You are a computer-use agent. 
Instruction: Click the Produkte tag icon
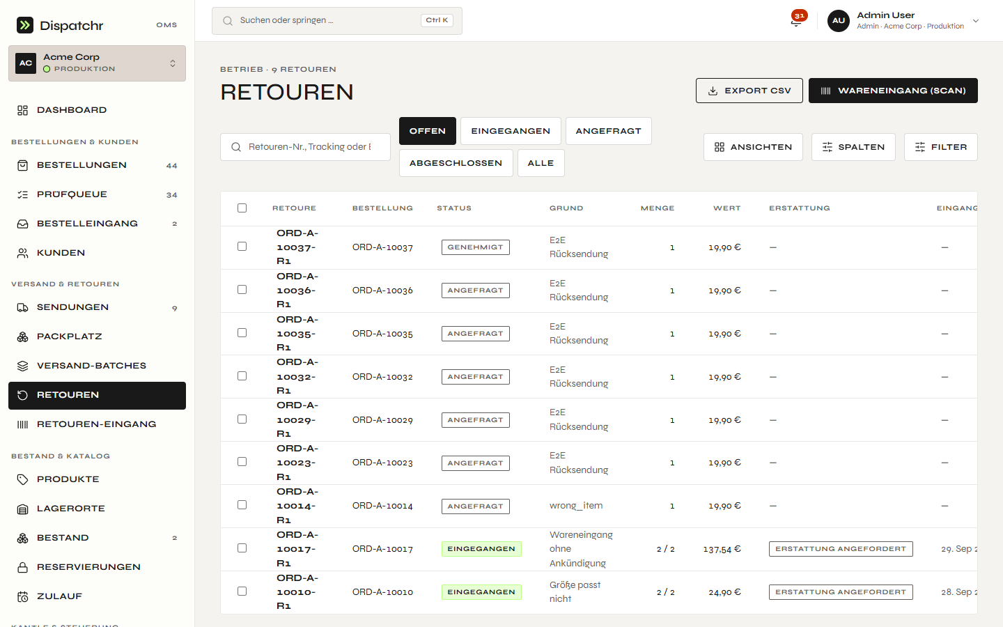pos(23,479)
